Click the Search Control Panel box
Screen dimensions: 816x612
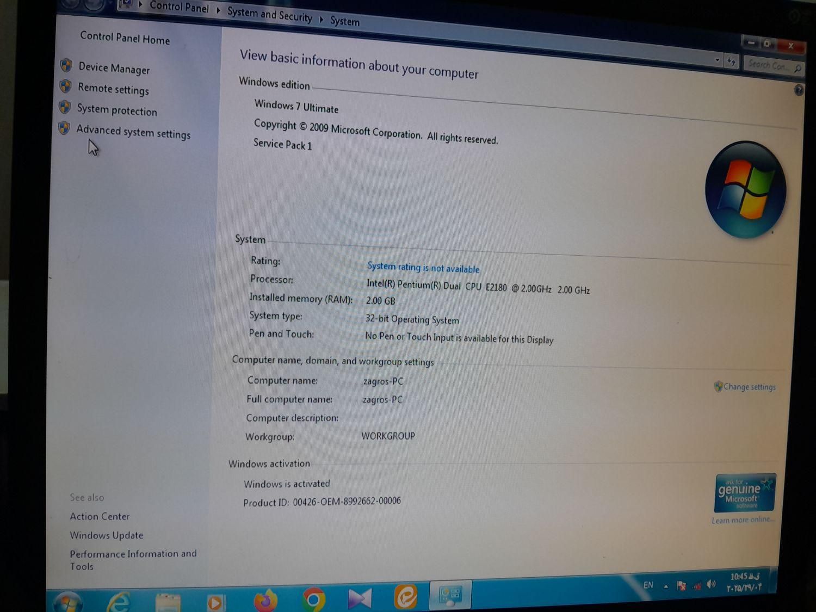772,66
